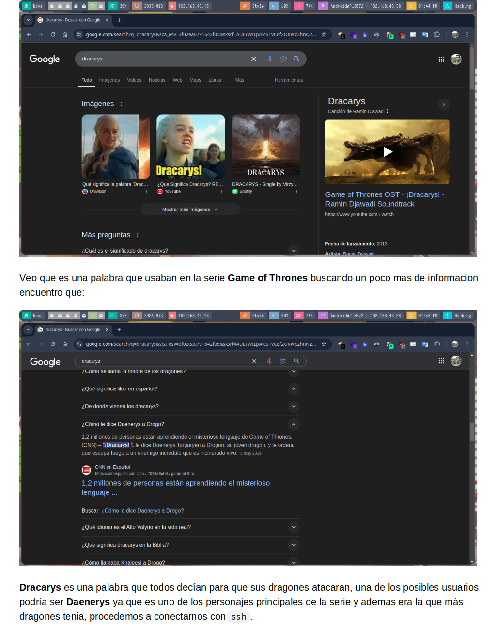Open the Google apps grid in the top screenshot
This screenshot has width=496, height=641.
pos(441,59)
